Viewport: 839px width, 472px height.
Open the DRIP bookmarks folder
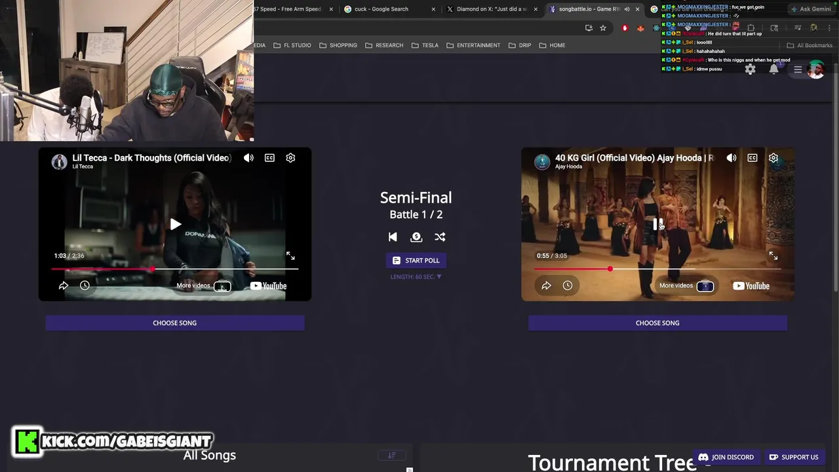pos(520,45)
